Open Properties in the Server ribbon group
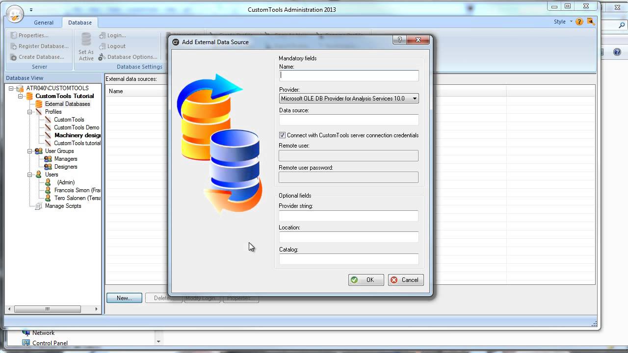The height and width of the screenshot is (353, 628). pos(29,35)
